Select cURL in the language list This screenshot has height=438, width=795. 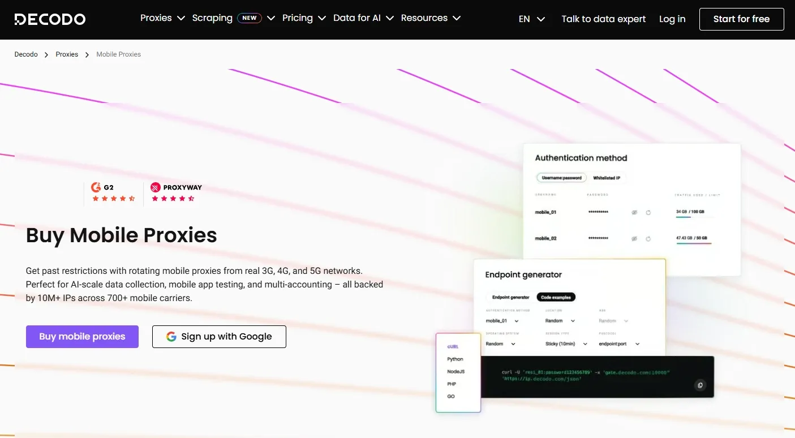pos(453,346)
